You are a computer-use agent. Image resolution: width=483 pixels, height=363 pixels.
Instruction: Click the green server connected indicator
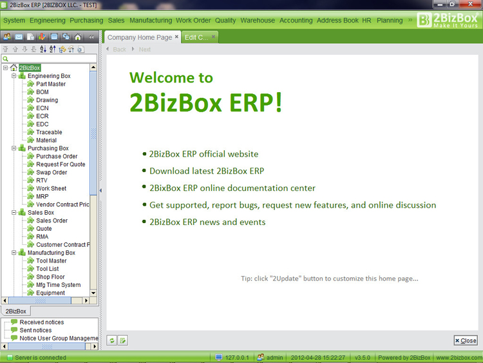[10, 357]
